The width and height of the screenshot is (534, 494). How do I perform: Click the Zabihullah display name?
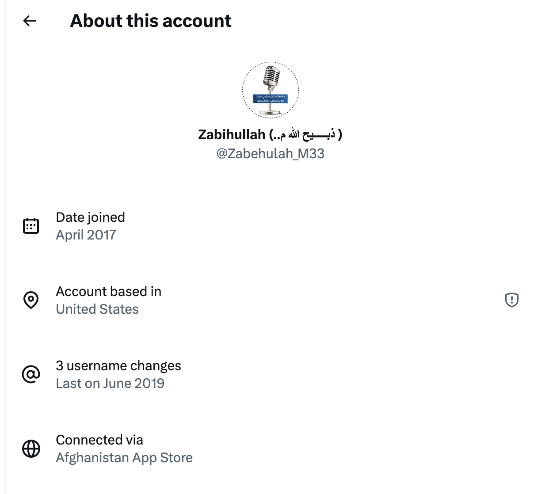point(232,134)
